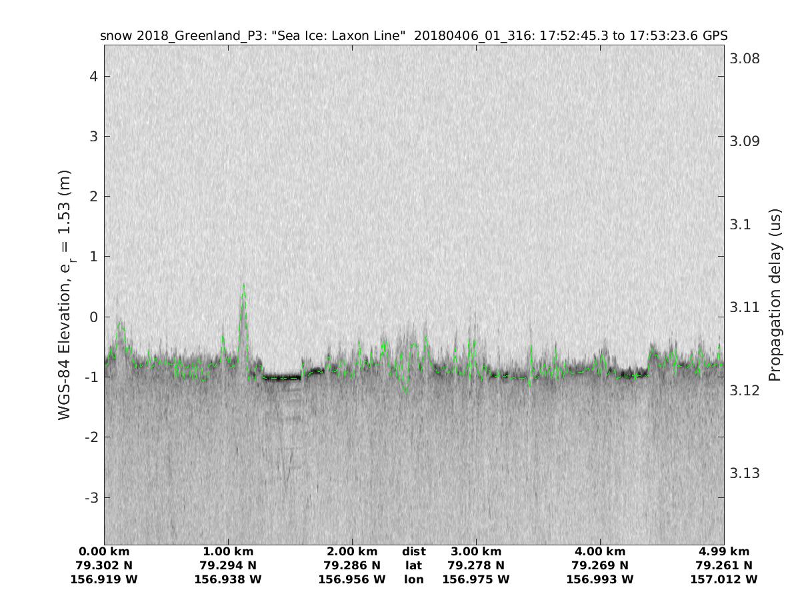The width and height of the screenshot is (800, 600).
Task: Click the "0.00 km" x-axis tick label
Action: (x=104, y=551)
